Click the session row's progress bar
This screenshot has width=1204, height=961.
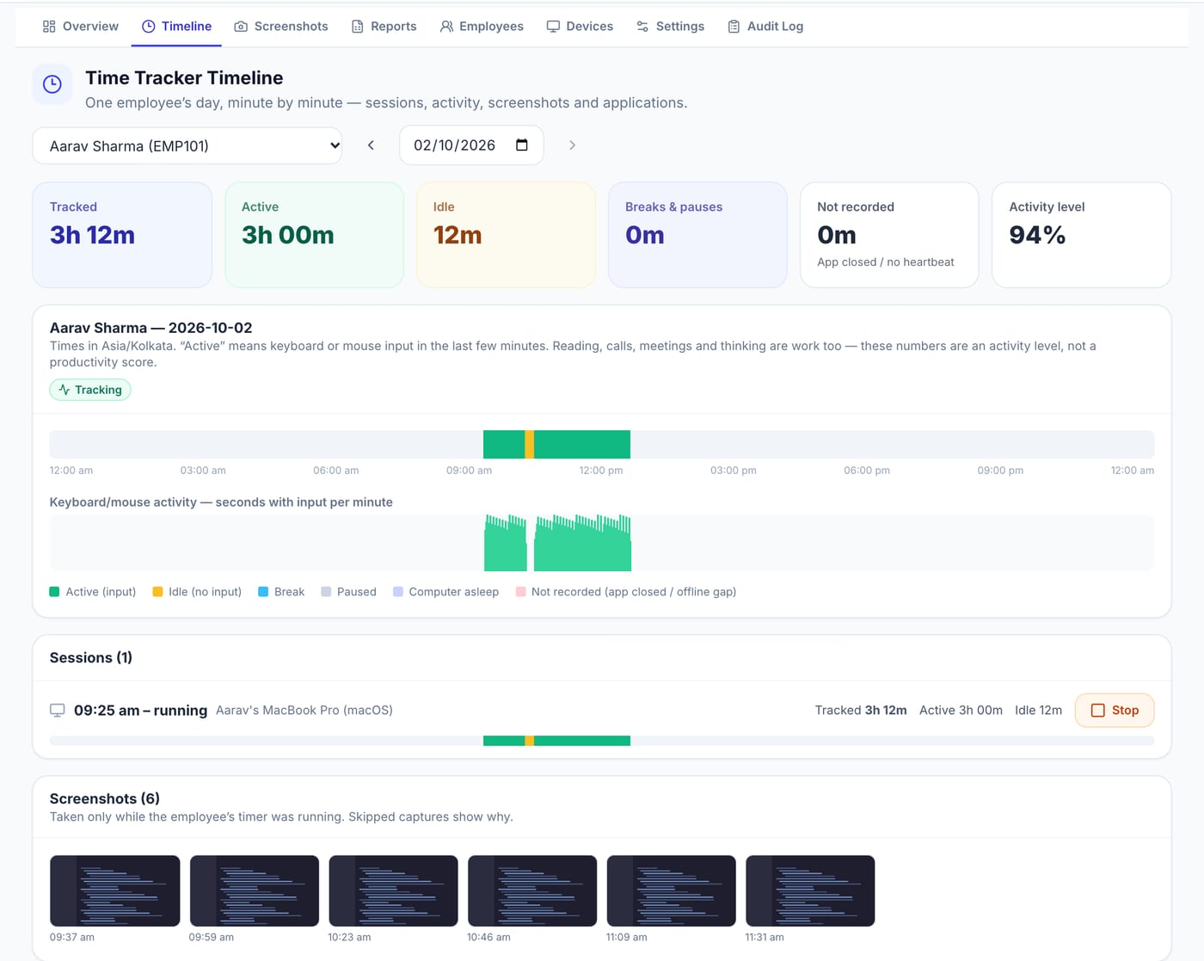pos(602,741)
